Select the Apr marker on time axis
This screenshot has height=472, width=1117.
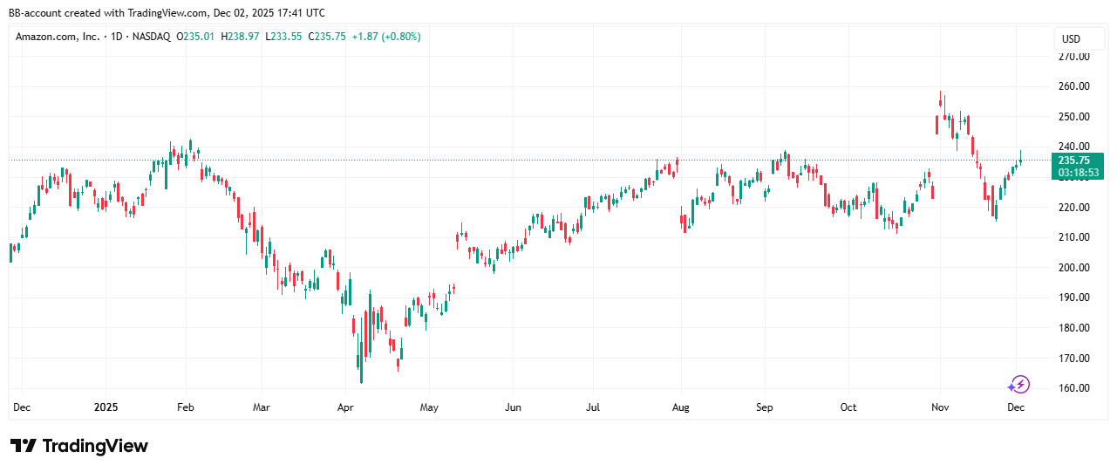coord(345,407)
